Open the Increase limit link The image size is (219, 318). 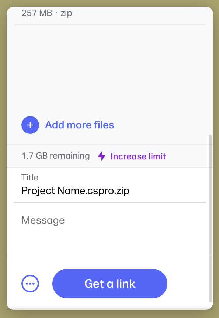coord(138,156)
